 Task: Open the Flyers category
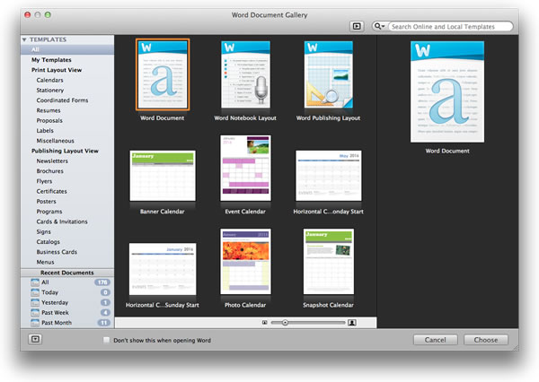coord(44,181)
